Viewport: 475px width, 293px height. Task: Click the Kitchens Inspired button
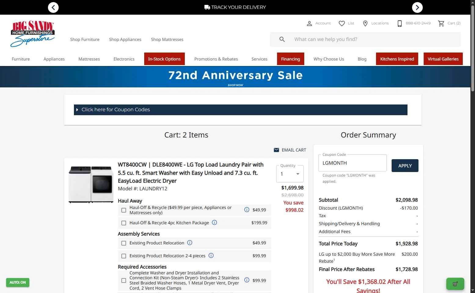pyautogui.click(x=397, y=59)
